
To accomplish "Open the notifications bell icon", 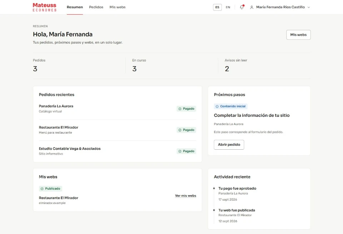I will (242, 7).
